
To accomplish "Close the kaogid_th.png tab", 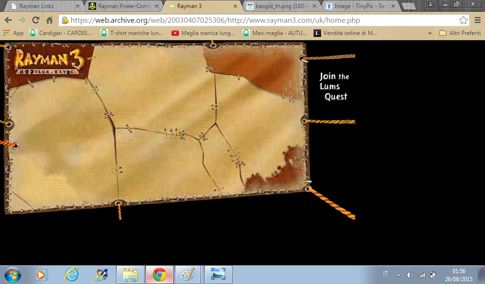I will (314, 6).
